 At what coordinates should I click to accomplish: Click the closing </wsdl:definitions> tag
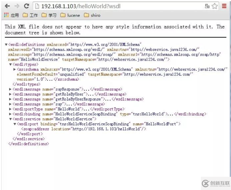(29, 144)
